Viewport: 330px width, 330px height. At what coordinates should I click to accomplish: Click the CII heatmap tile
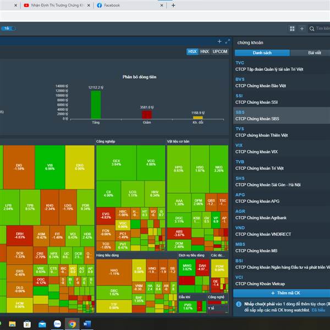point(108,194)
